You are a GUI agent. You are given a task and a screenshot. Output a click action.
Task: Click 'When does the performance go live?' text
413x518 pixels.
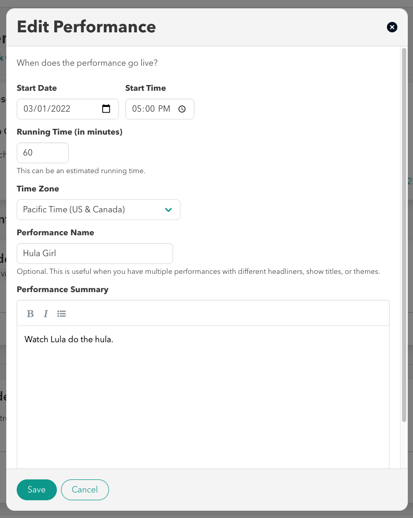(87, 63)
